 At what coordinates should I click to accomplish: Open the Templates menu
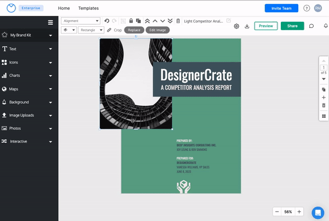point(88,8)
